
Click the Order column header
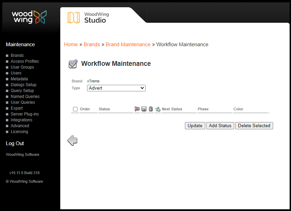[85, 109]
